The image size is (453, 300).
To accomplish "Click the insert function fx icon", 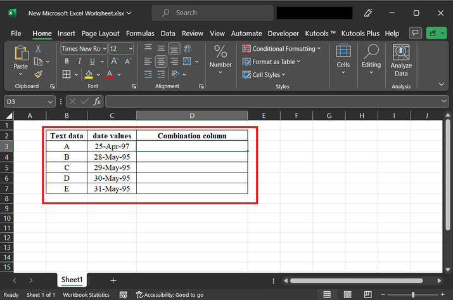I will (97, 101).
